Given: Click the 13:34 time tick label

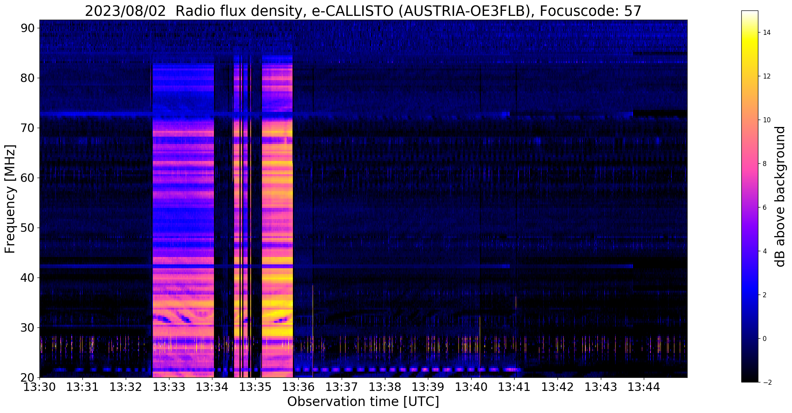Looking at the screenshot, I should [212, 387].
